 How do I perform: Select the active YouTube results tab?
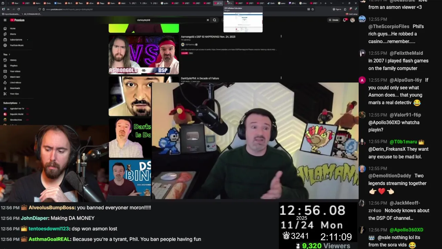pos(218,3)
